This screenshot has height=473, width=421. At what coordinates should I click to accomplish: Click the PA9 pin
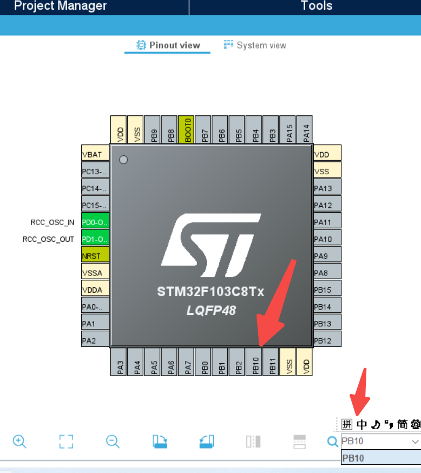point(327,254)
